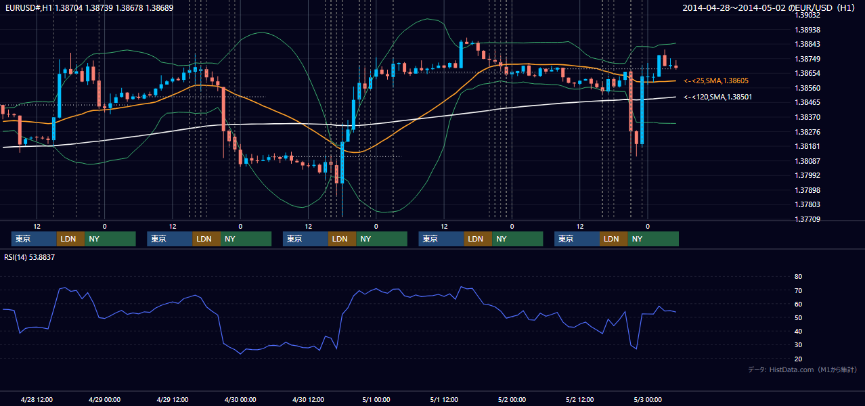Select price axis value 1.38370
The image size is (865, 406).
(x=807, y=117)
